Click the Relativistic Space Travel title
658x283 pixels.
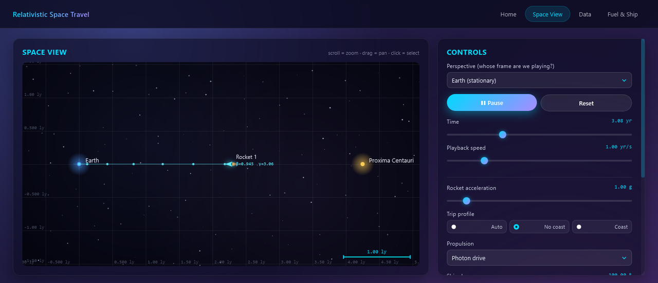click(51, 14)
